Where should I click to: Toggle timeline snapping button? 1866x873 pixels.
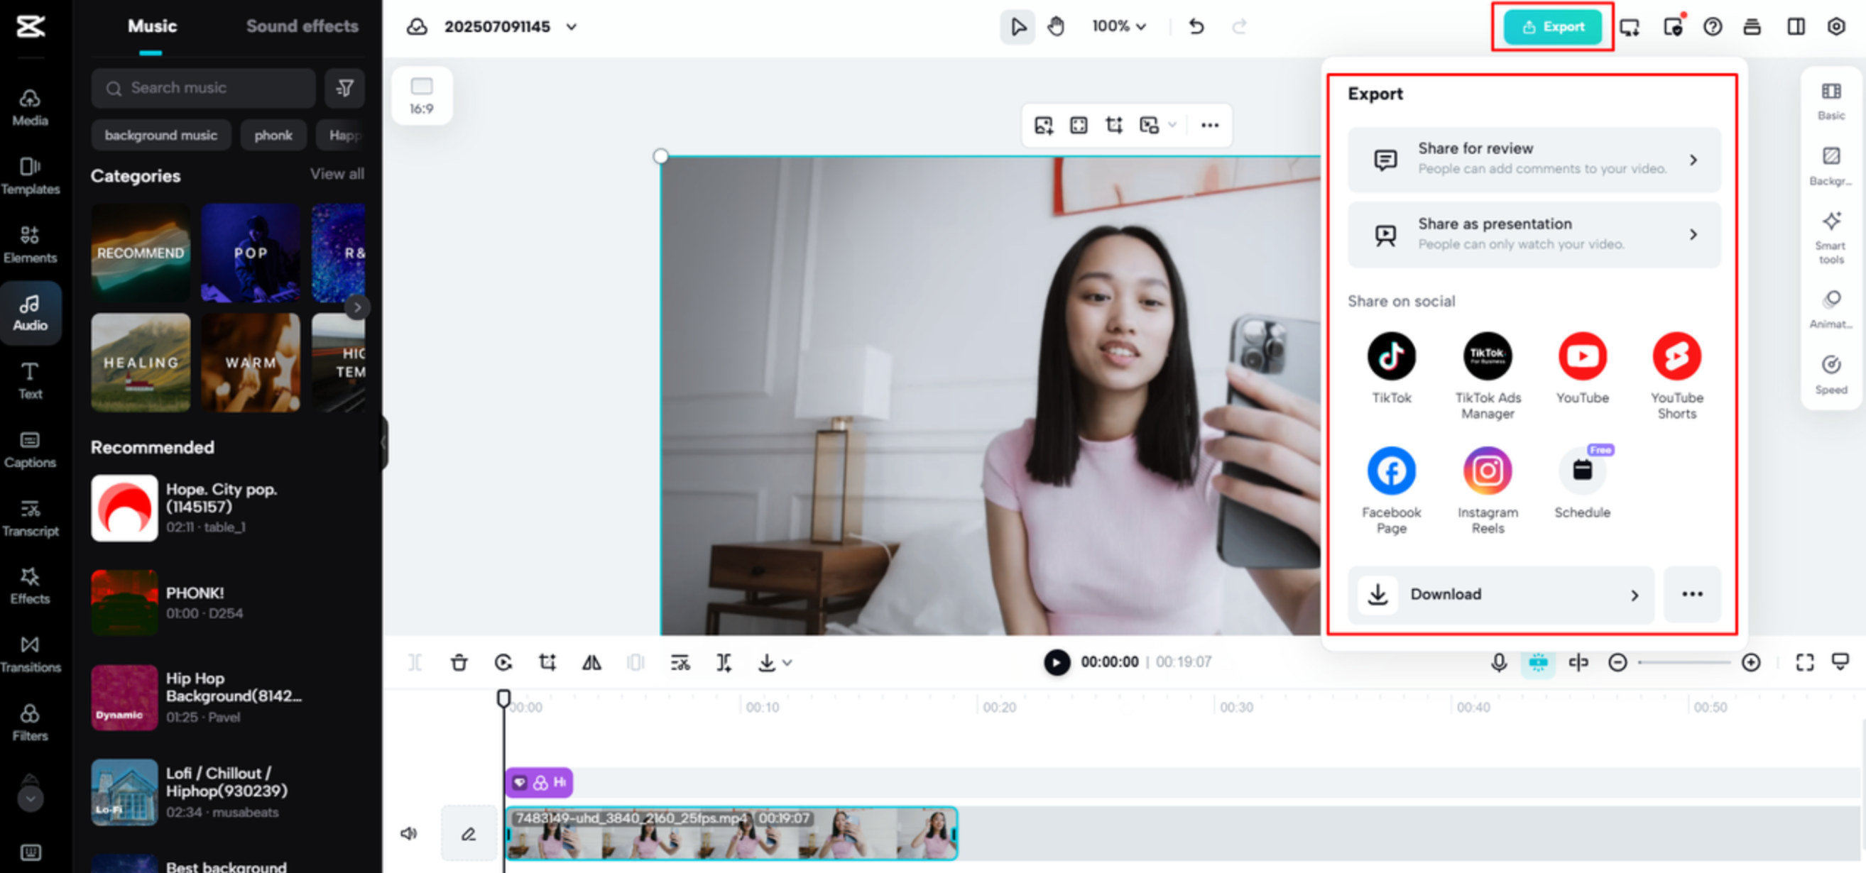point(1538,662)
